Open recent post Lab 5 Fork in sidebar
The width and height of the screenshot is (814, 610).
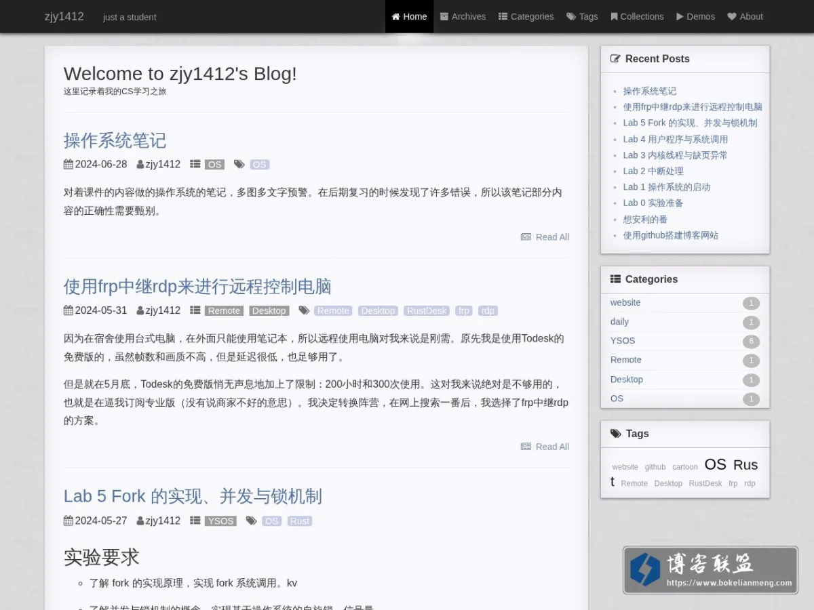(690, 123)
